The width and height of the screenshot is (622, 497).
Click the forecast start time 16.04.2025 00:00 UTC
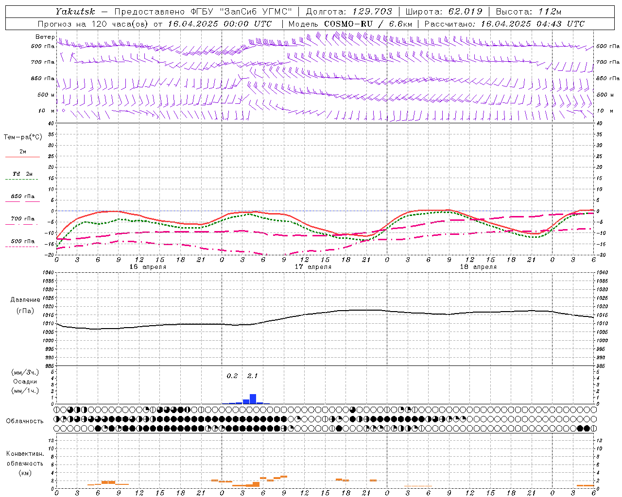click(220, 24)
